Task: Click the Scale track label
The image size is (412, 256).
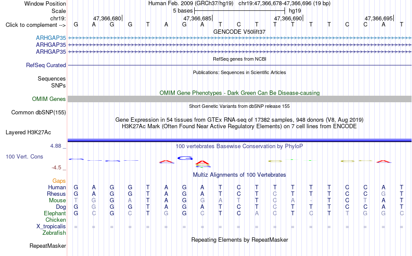Action: point(59,11)
